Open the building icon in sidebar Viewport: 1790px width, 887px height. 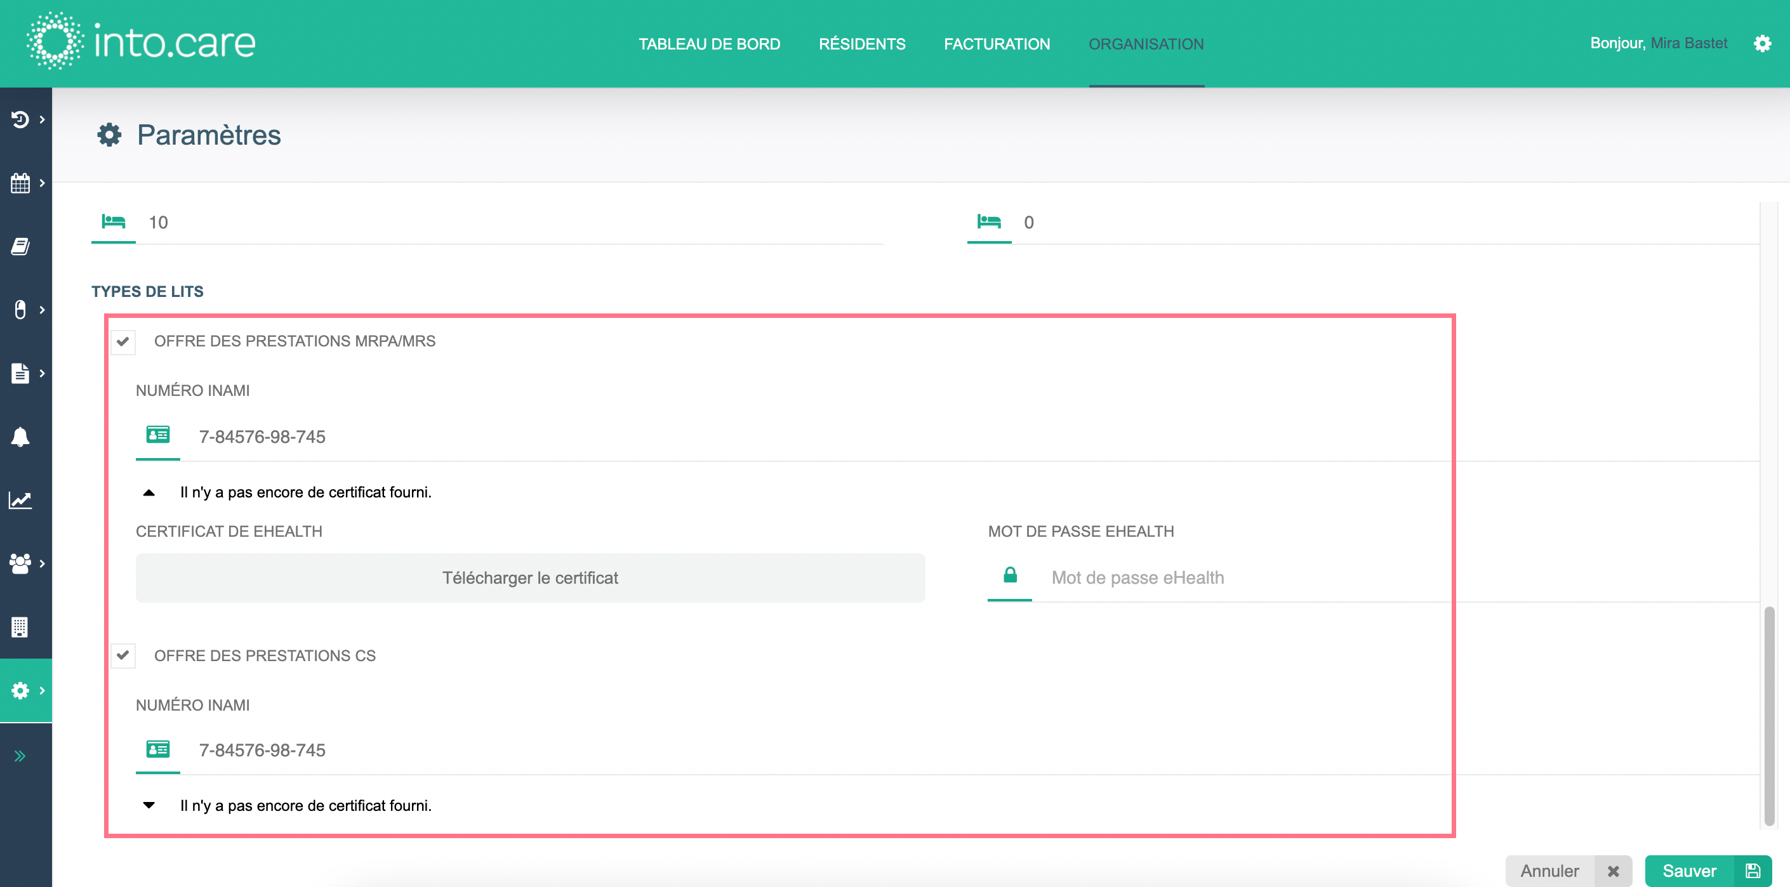20,626
